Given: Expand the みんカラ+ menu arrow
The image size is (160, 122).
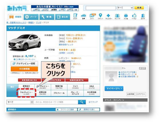Looking at the screenshot, I should point(112,19).
